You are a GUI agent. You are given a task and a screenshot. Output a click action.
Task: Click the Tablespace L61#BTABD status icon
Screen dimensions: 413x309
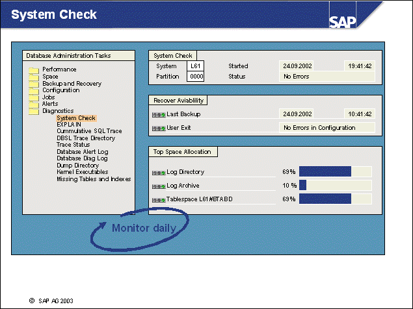(x=158, y=200)
